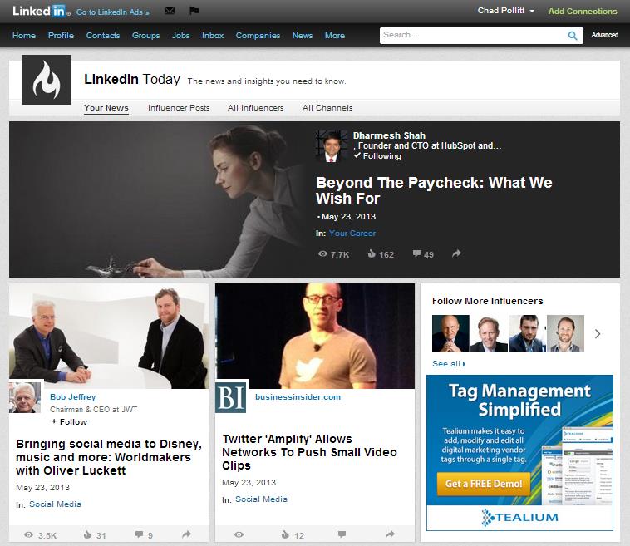The height and width of the screenshot is (546, 630).
Task: Click the third influencer thumbnail under Follow More Influencers
Action: click(x=527, y=333)
